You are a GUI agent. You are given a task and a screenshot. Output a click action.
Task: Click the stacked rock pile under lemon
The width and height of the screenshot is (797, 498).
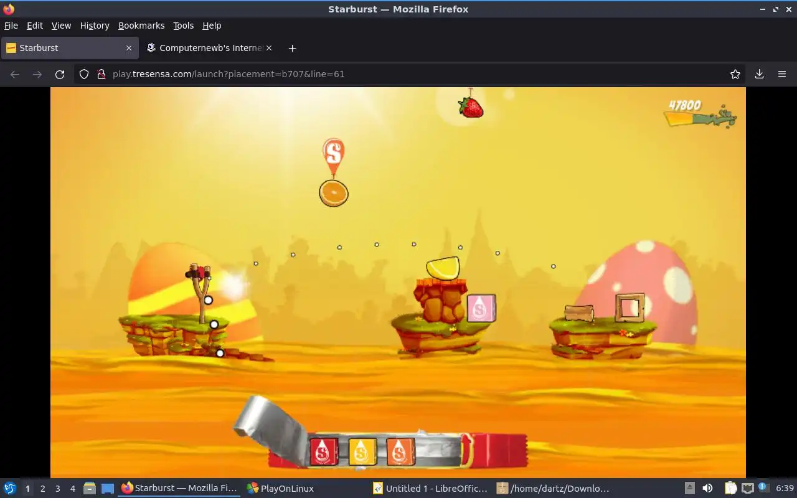pos(440,301)
